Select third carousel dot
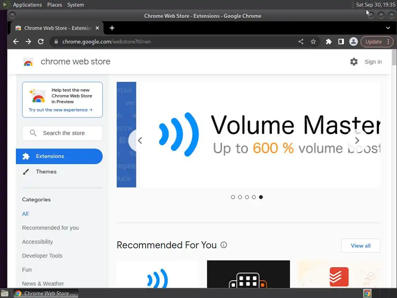The height and width of the screenshot is (298, 397). 247,197
